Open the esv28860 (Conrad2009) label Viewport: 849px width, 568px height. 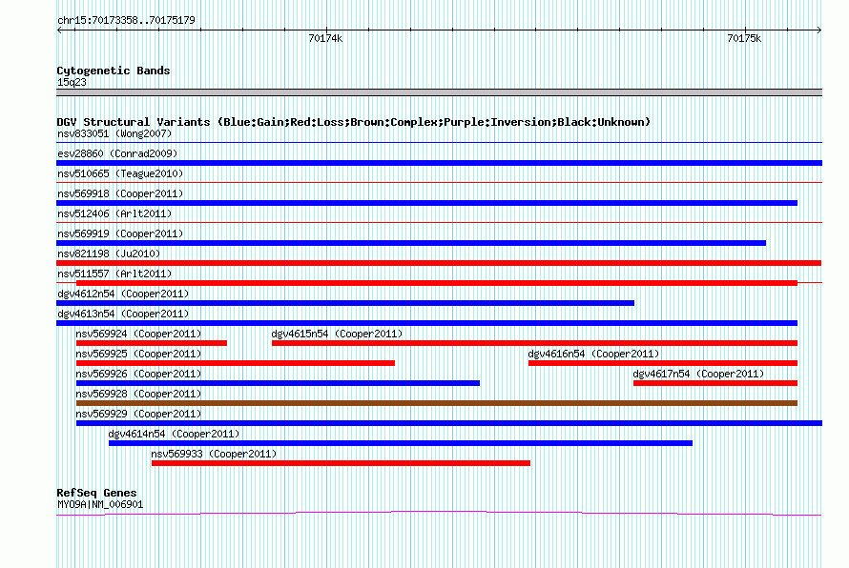(x=117, y=153)
